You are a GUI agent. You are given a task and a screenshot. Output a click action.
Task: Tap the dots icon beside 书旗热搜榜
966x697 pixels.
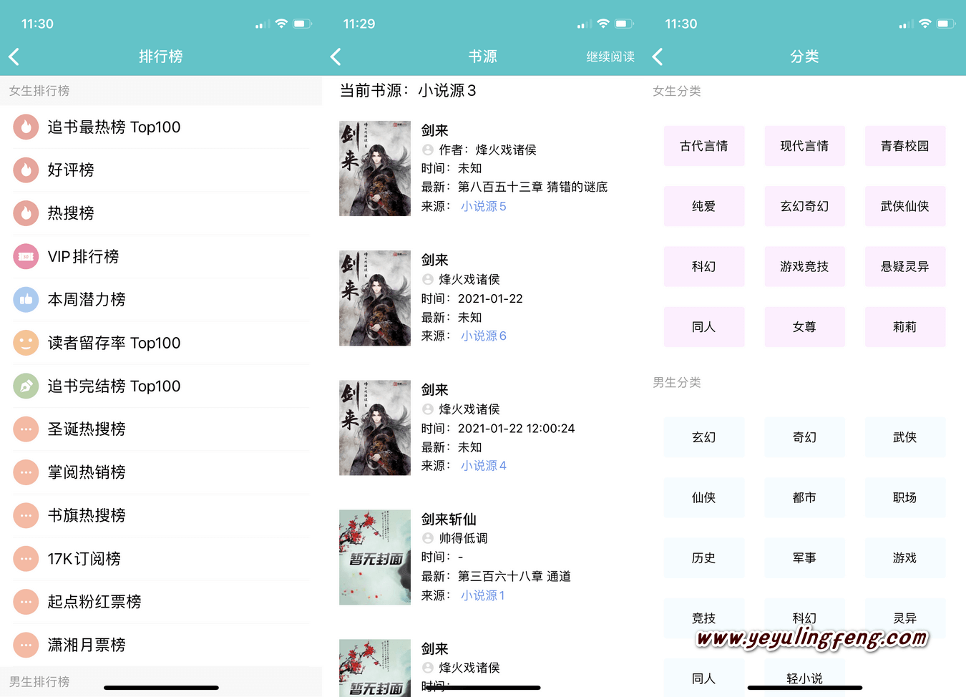(x=26, y=515)
